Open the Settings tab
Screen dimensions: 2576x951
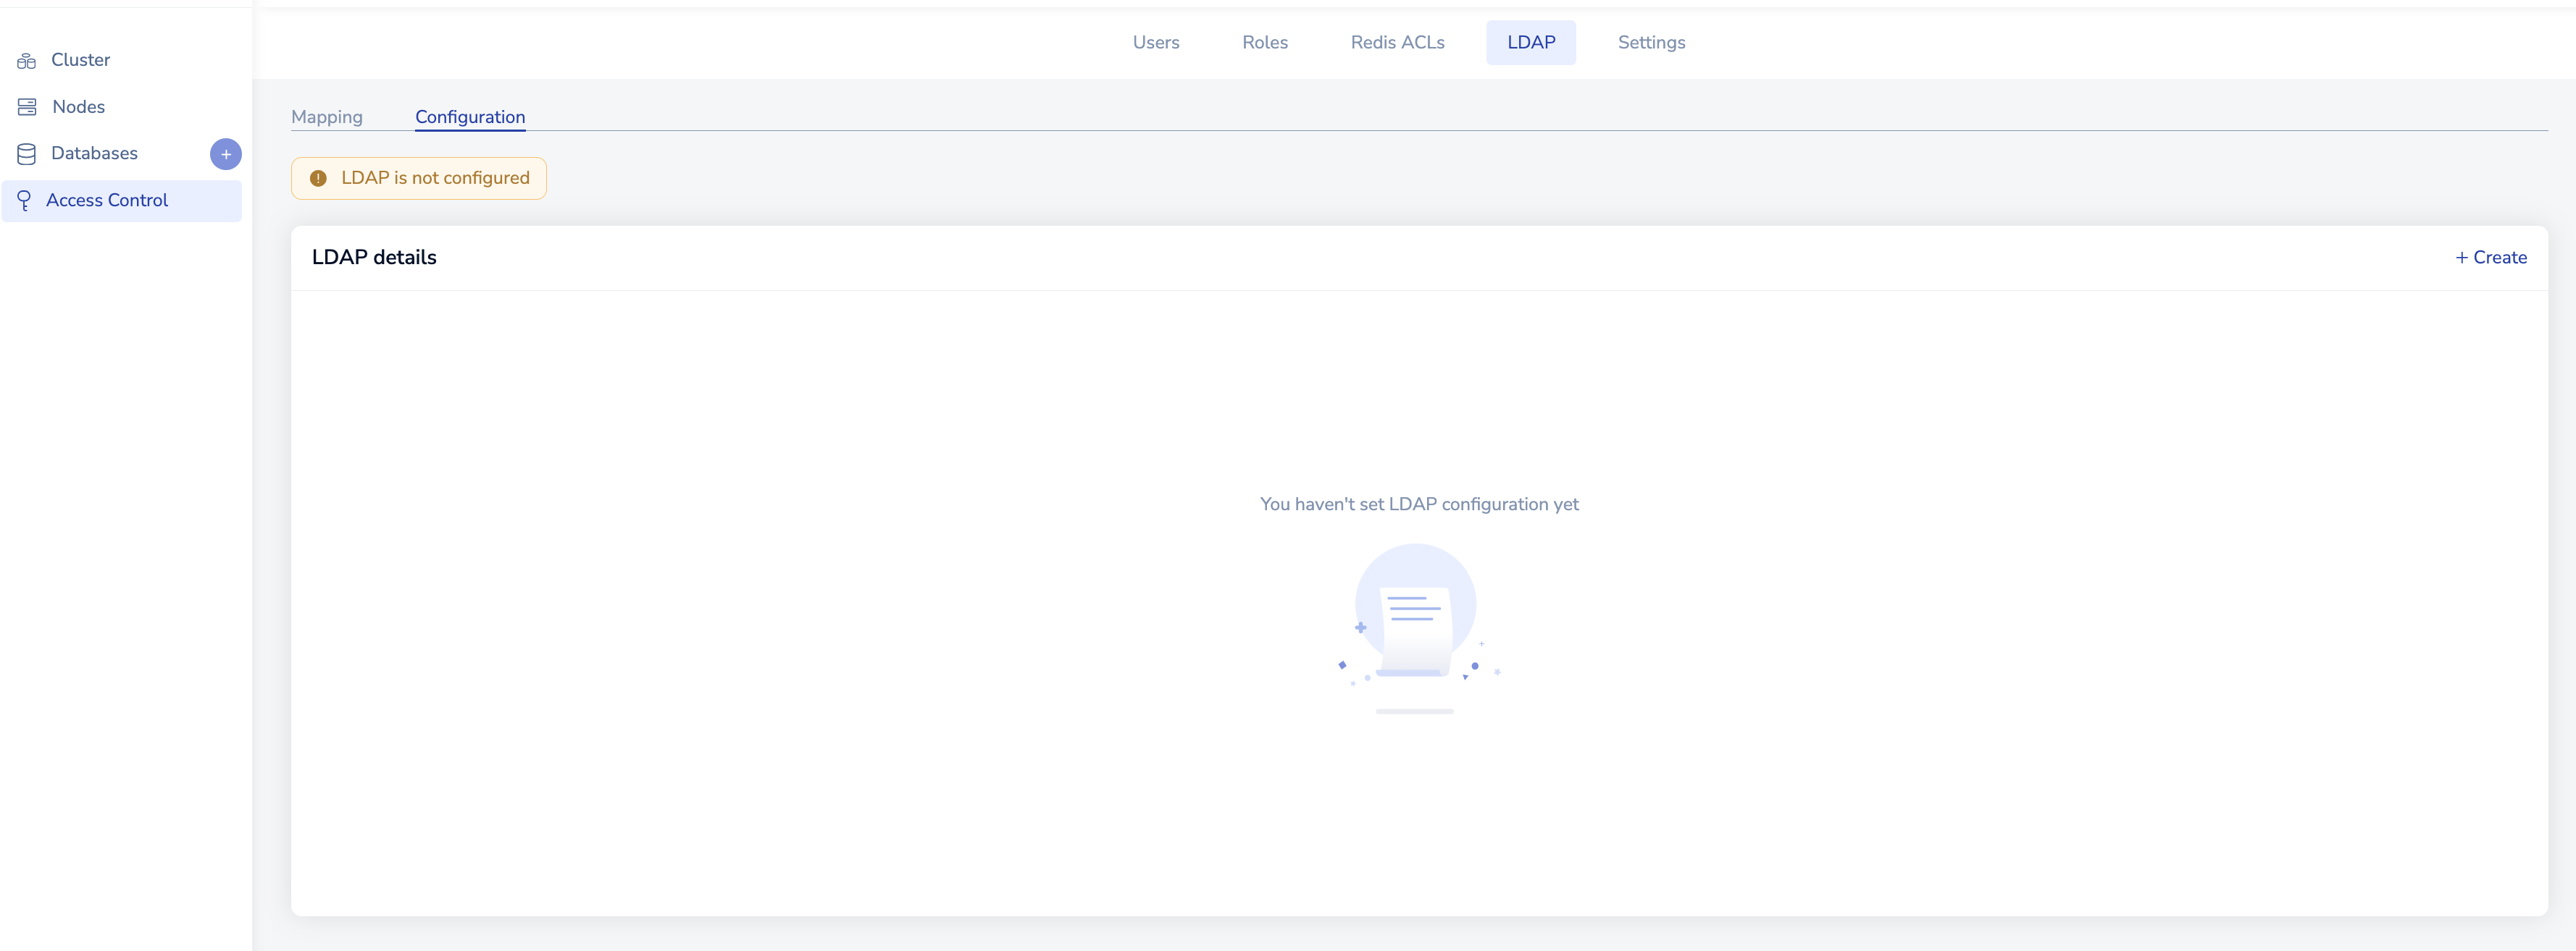(1650, 43)
